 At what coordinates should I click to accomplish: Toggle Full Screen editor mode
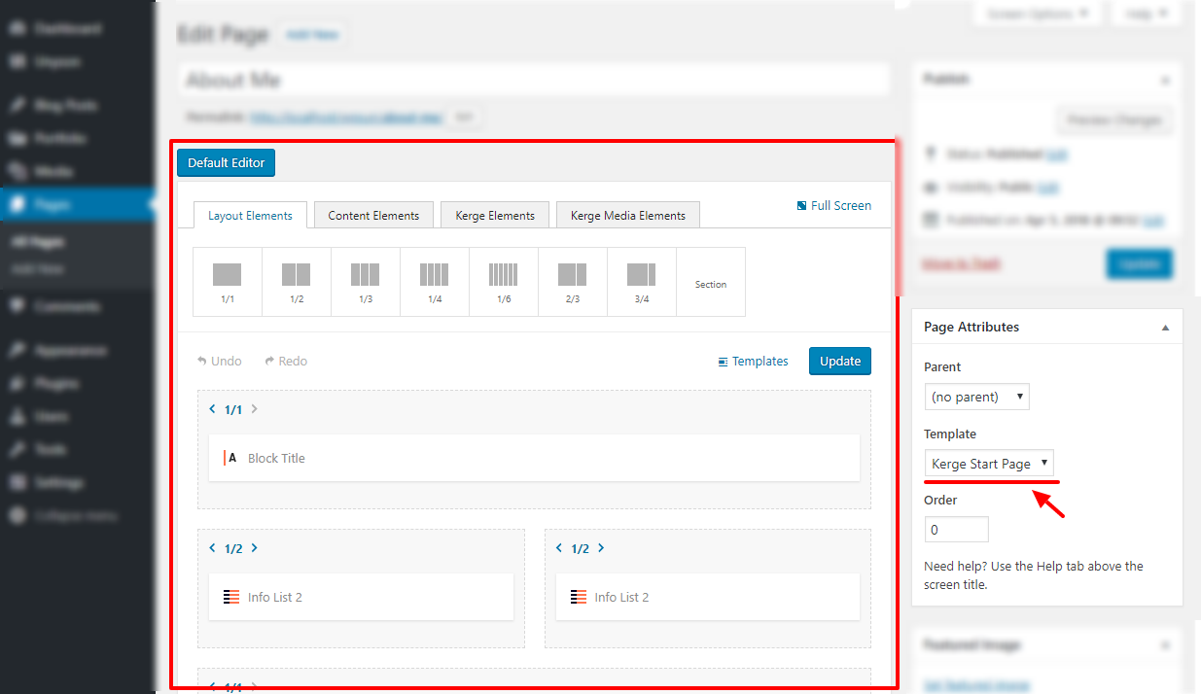point(833,205)
